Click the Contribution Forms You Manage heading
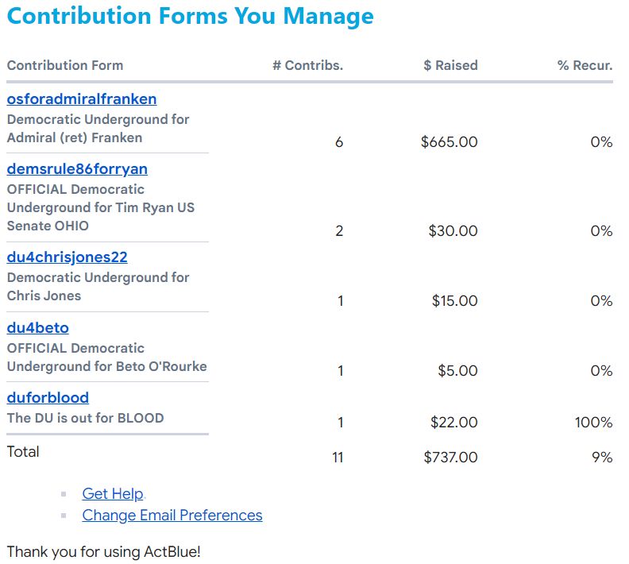 (x=191, y=17)
